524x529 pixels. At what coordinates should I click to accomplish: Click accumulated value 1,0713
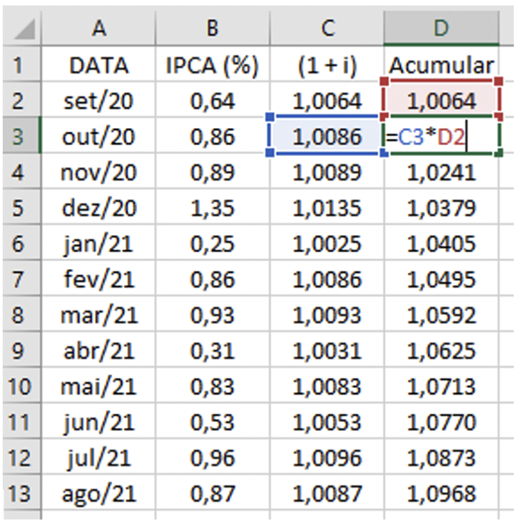(441, 386)
